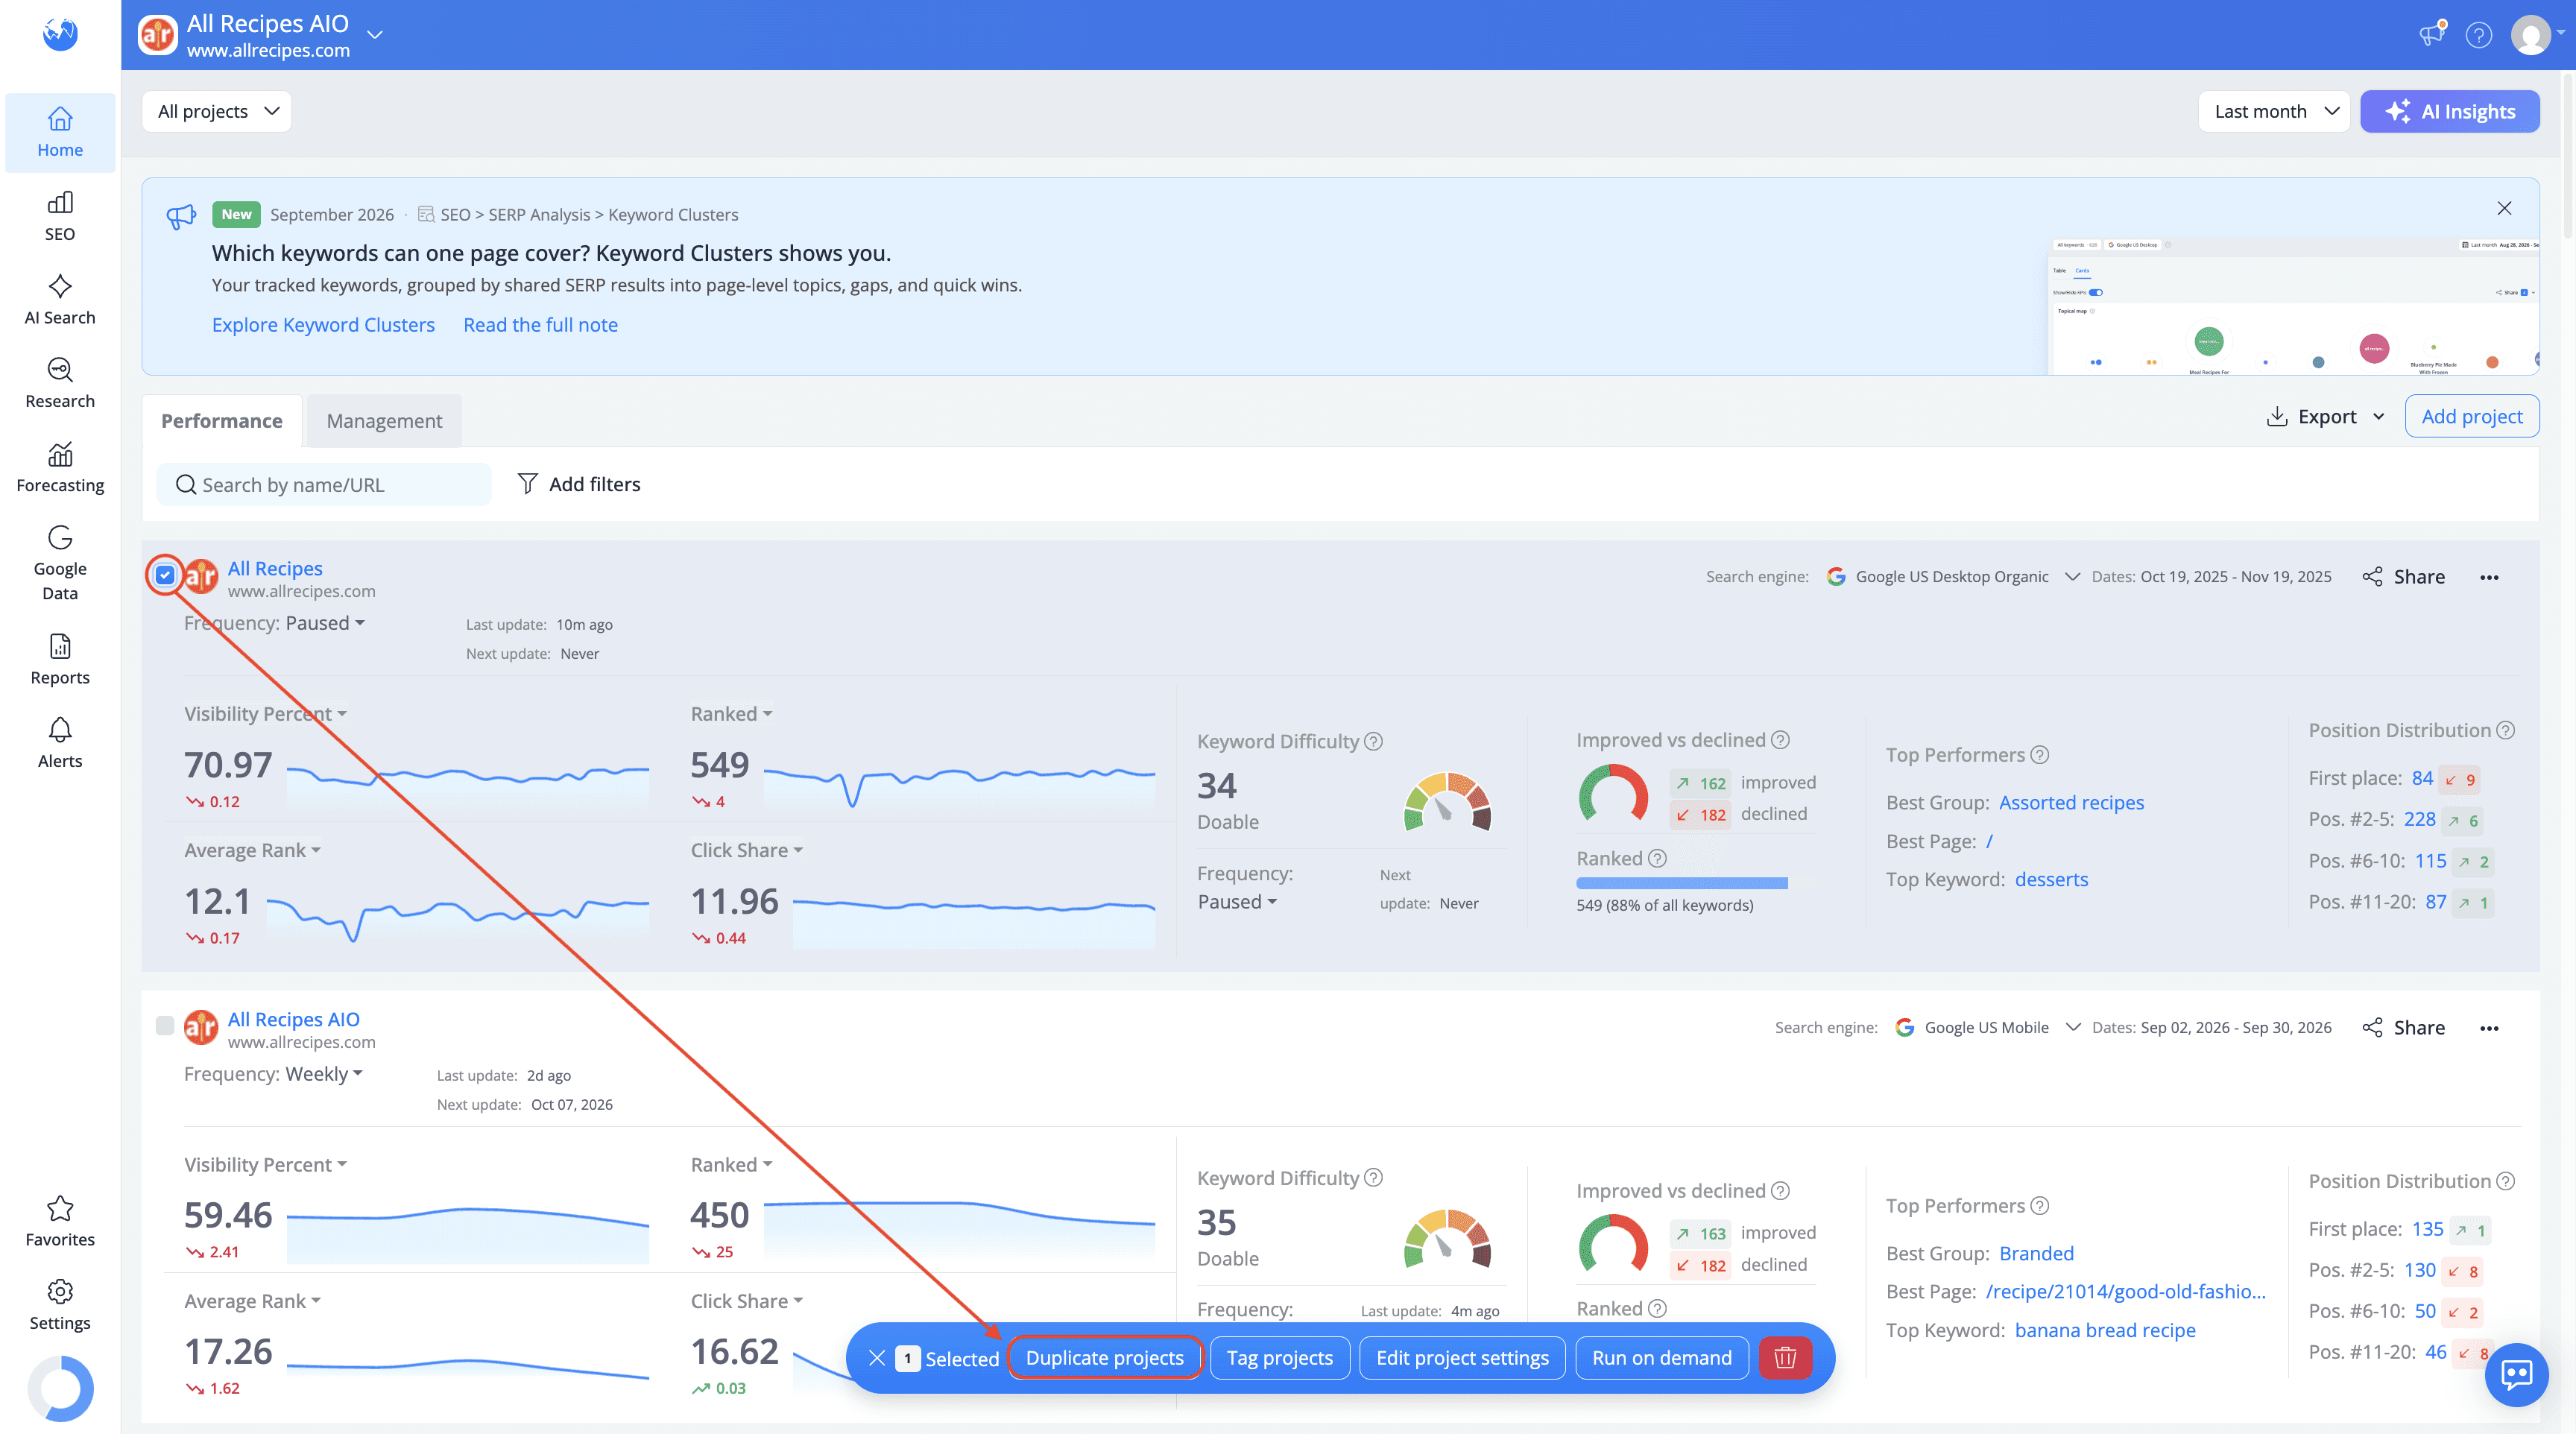Expand the All projects dropdown
Image resolution: width=2576 pixels, height=1434 pixels.
point(217,111)
